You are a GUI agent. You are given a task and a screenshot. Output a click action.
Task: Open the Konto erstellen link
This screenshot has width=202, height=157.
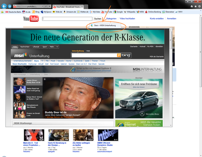click(157, 18)
